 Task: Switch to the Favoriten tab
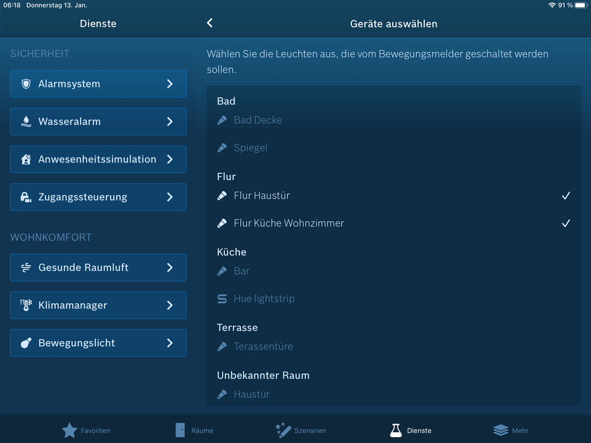pyautogui.click(x=86, y=430)
